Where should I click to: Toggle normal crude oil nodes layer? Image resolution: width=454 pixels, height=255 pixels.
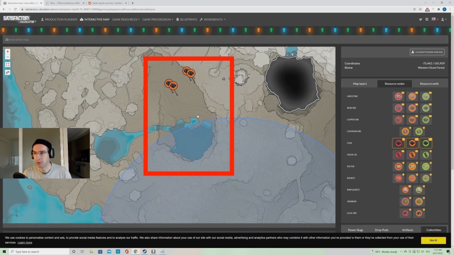coord(412,155)
